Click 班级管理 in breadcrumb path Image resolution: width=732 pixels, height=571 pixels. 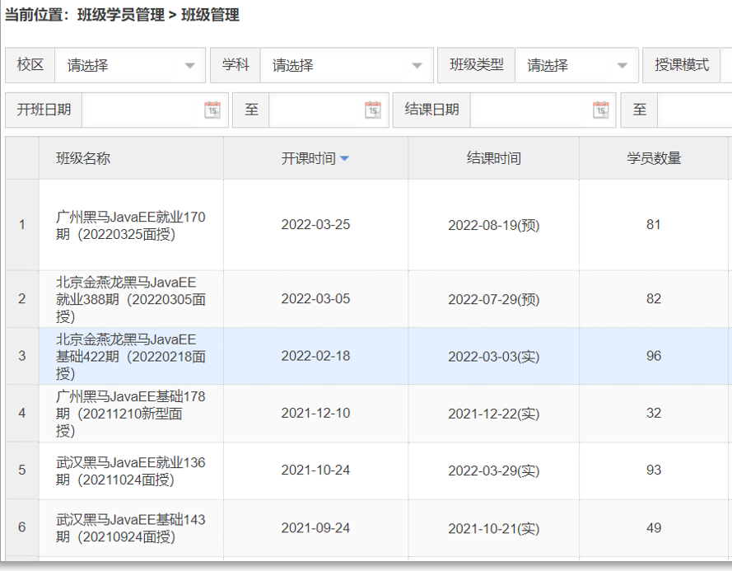(210, 15)
